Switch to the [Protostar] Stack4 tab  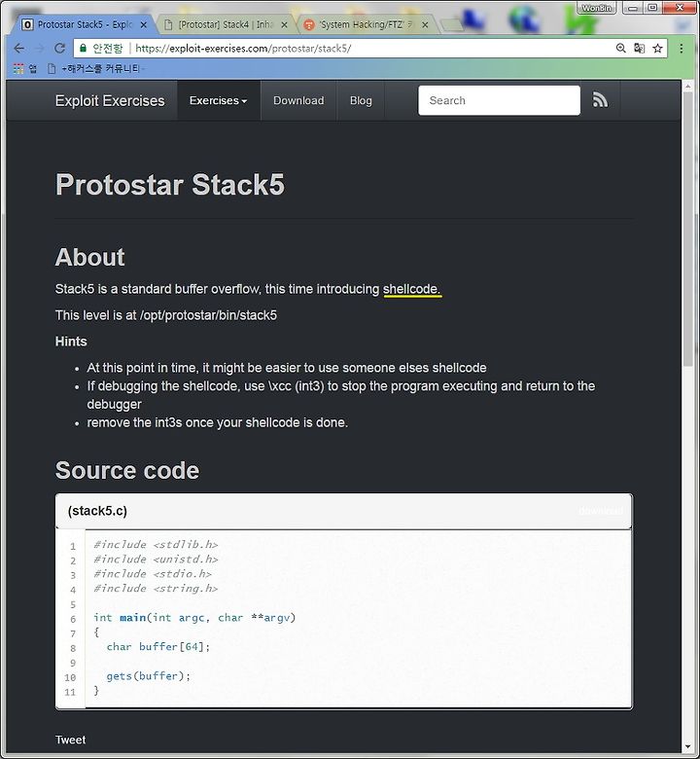[225, 24]
